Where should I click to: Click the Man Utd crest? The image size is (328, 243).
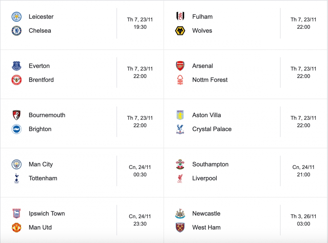pos(16,227)
